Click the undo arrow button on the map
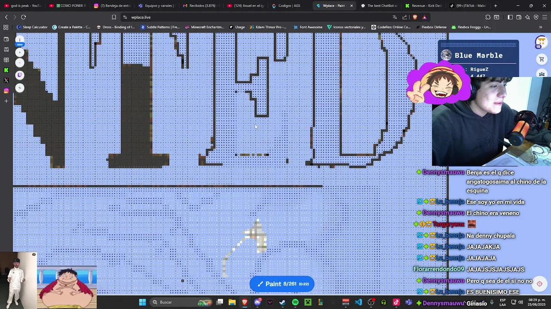The width and height of the screenshot is (551, 309). (x=19, y=88)
